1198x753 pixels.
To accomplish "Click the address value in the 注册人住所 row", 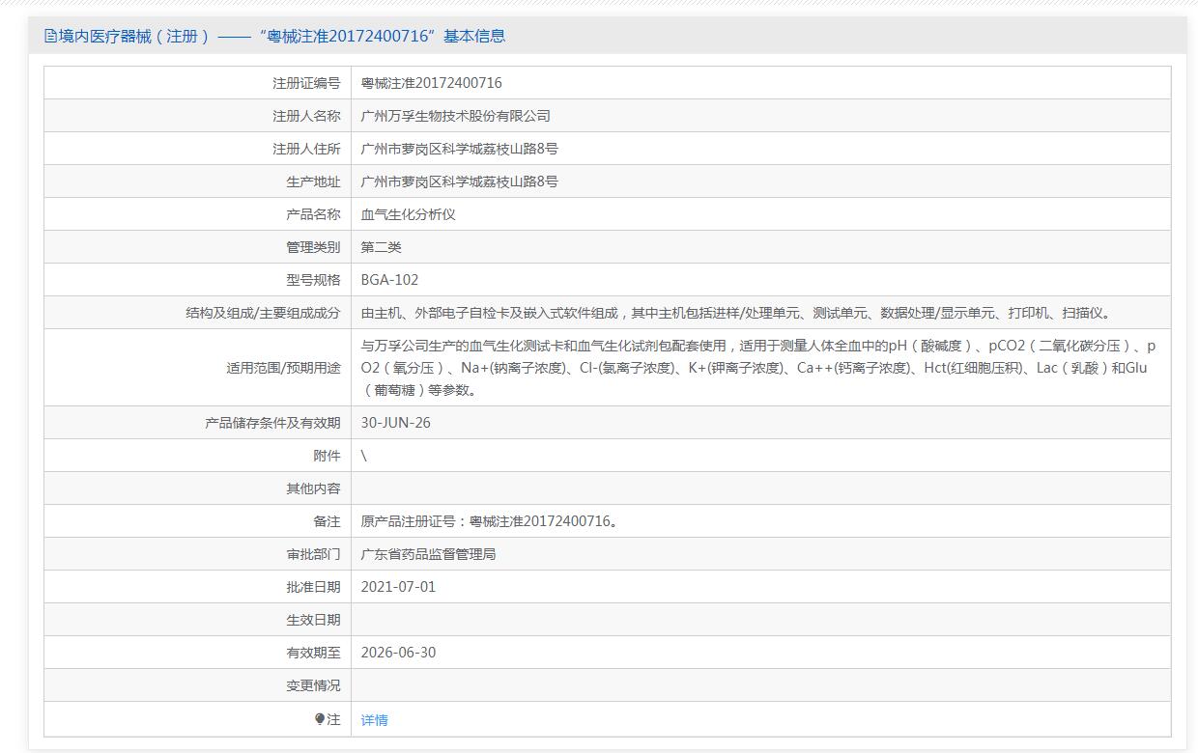I will pyautogui.click(x=459, y=149).
